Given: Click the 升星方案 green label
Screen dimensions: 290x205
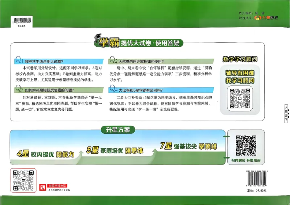Looking at the screenshot, I should click(x=118, y=130).
